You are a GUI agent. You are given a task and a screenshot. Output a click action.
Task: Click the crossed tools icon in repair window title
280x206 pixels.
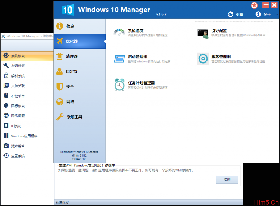pyautogui.click(x=3, y=36)
